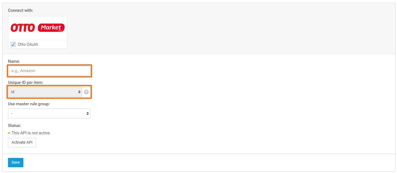Image resolution: width=397 pixels, height=173 pixels.
Task: Click the 'Connect with:' heading
Action: click(x=21, y=10)
